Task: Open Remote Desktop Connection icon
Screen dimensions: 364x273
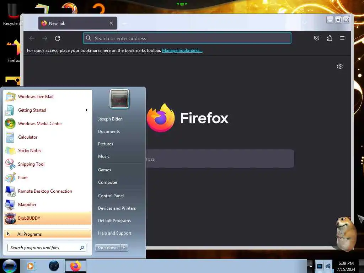Action: pyautogui.click(x=10, y=191)
